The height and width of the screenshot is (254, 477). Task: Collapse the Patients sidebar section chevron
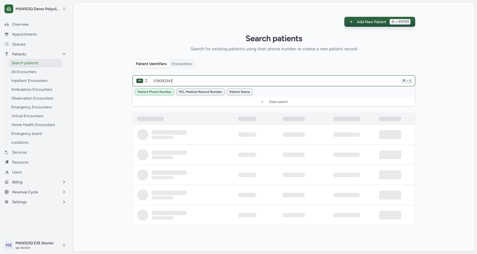[x=64, y=54]
